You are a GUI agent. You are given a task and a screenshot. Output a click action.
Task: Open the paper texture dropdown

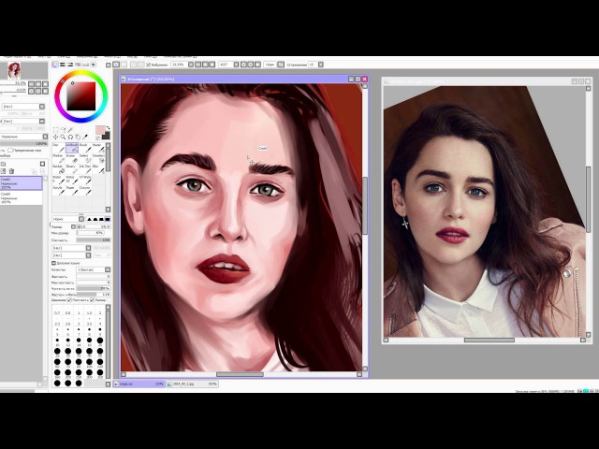[23, 107]
